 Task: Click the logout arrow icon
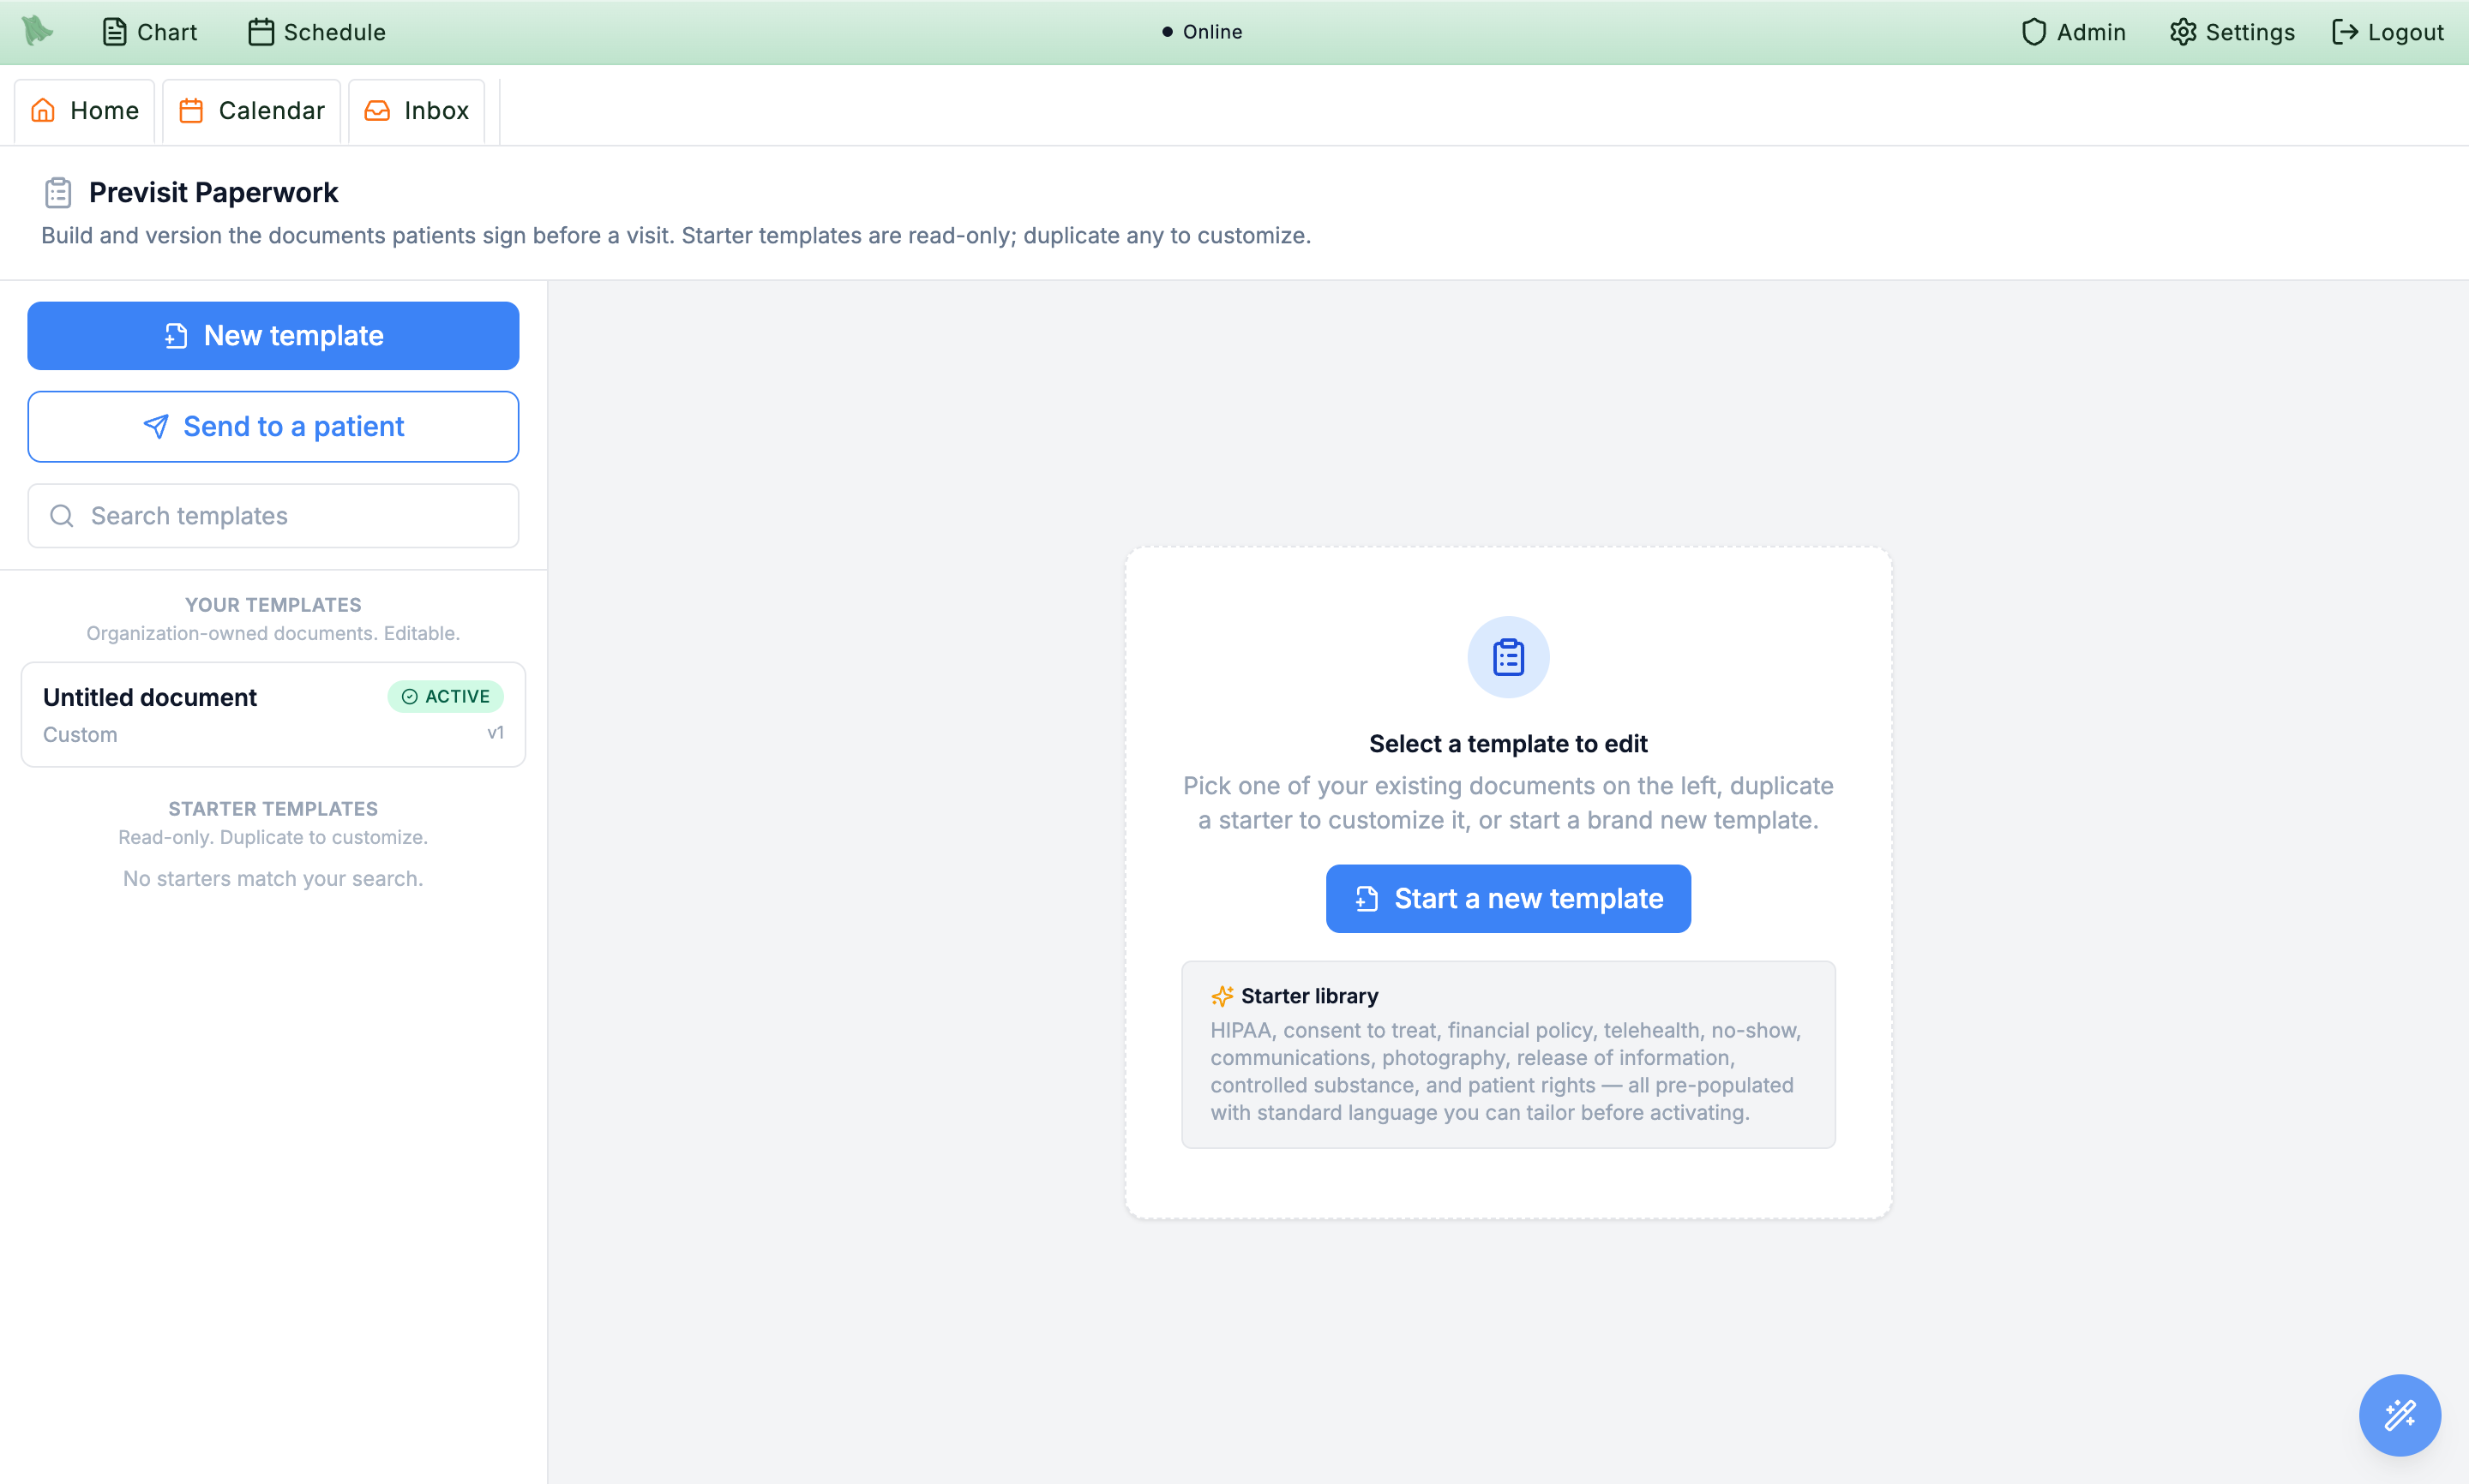[2345, 32]
